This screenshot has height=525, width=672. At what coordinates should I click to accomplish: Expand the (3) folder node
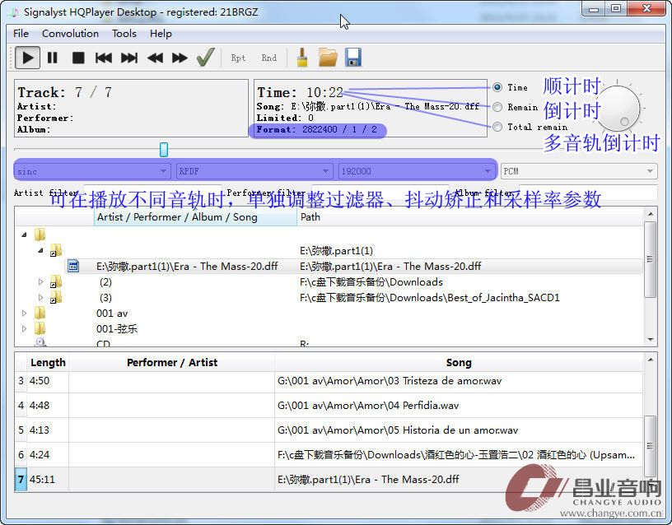click(40, 297)
